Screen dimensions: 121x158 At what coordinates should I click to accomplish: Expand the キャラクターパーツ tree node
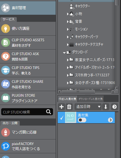point(68,37)
